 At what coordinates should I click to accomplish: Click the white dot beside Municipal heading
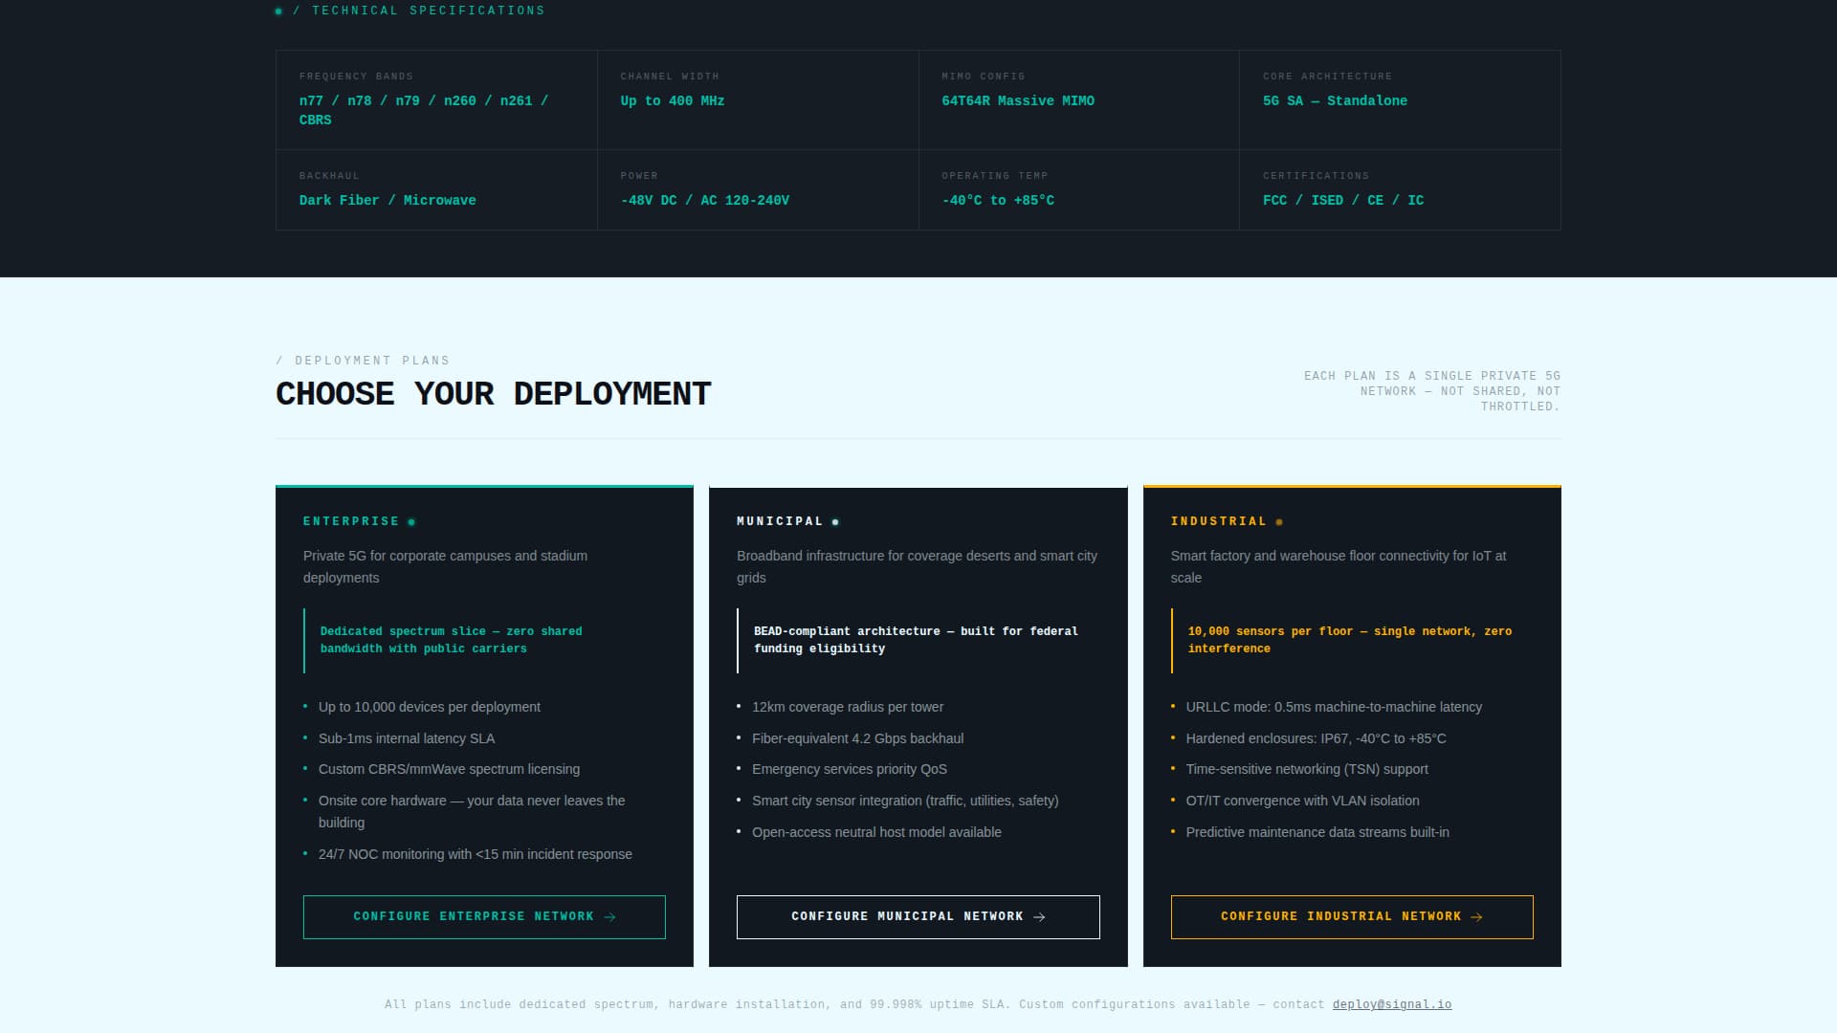pos(835,522)
